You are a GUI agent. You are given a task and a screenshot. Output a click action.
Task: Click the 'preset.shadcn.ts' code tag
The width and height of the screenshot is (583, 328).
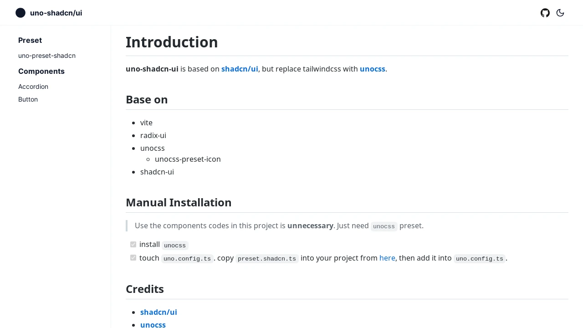tap(267, 259)
